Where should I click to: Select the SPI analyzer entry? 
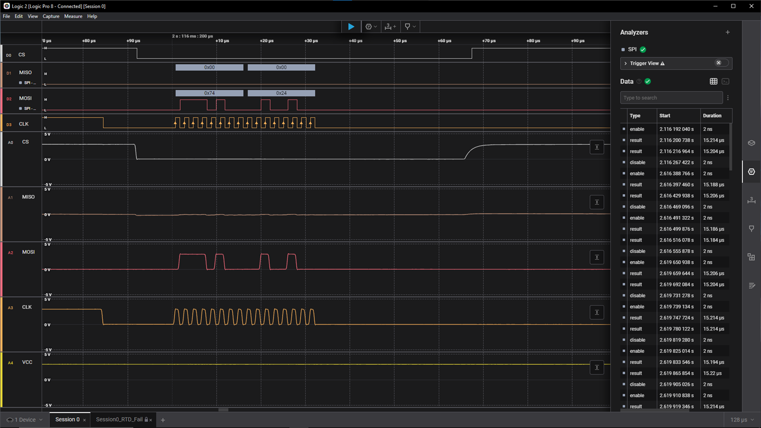(633, 49)
